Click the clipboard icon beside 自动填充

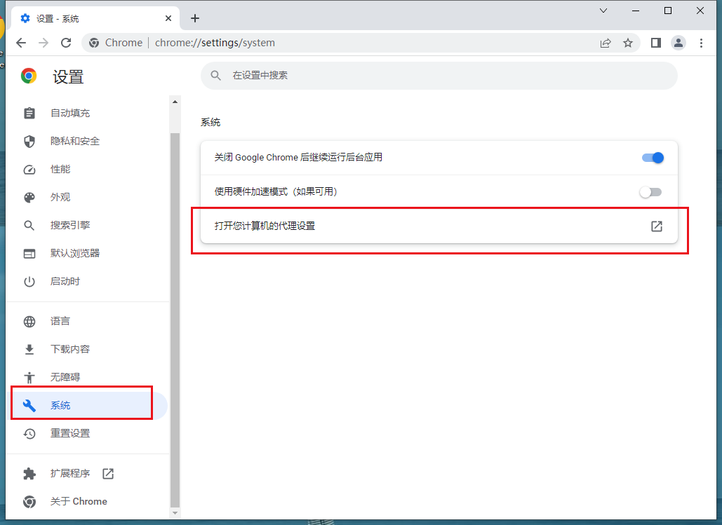tap(29, 113)
